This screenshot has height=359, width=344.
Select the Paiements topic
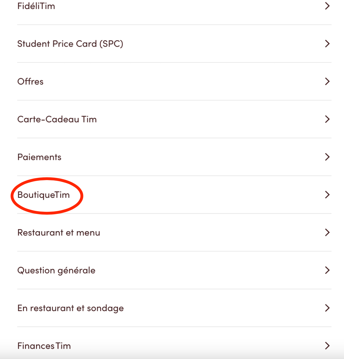40,157
